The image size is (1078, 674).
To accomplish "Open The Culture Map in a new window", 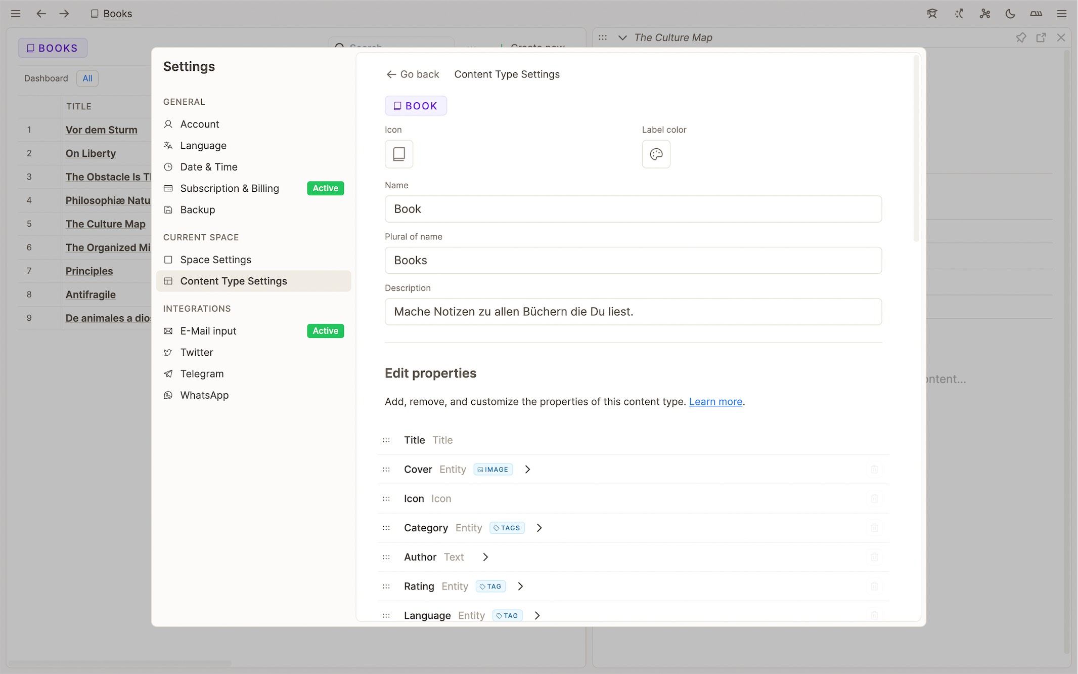I will 1041,37.
